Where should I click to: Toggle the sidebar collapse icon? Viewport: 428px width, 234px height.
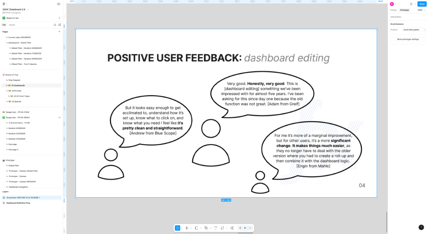59,4
